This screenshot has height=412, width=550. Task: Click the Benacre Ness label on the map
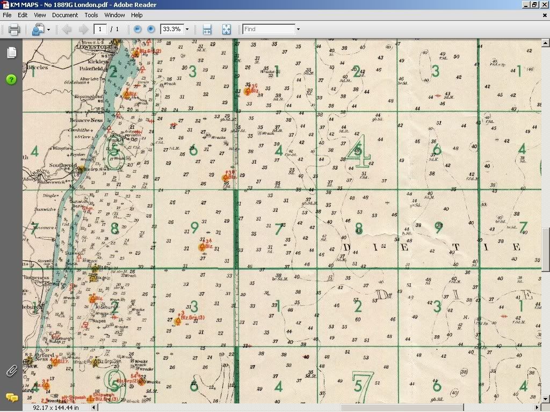pos(86,120)
